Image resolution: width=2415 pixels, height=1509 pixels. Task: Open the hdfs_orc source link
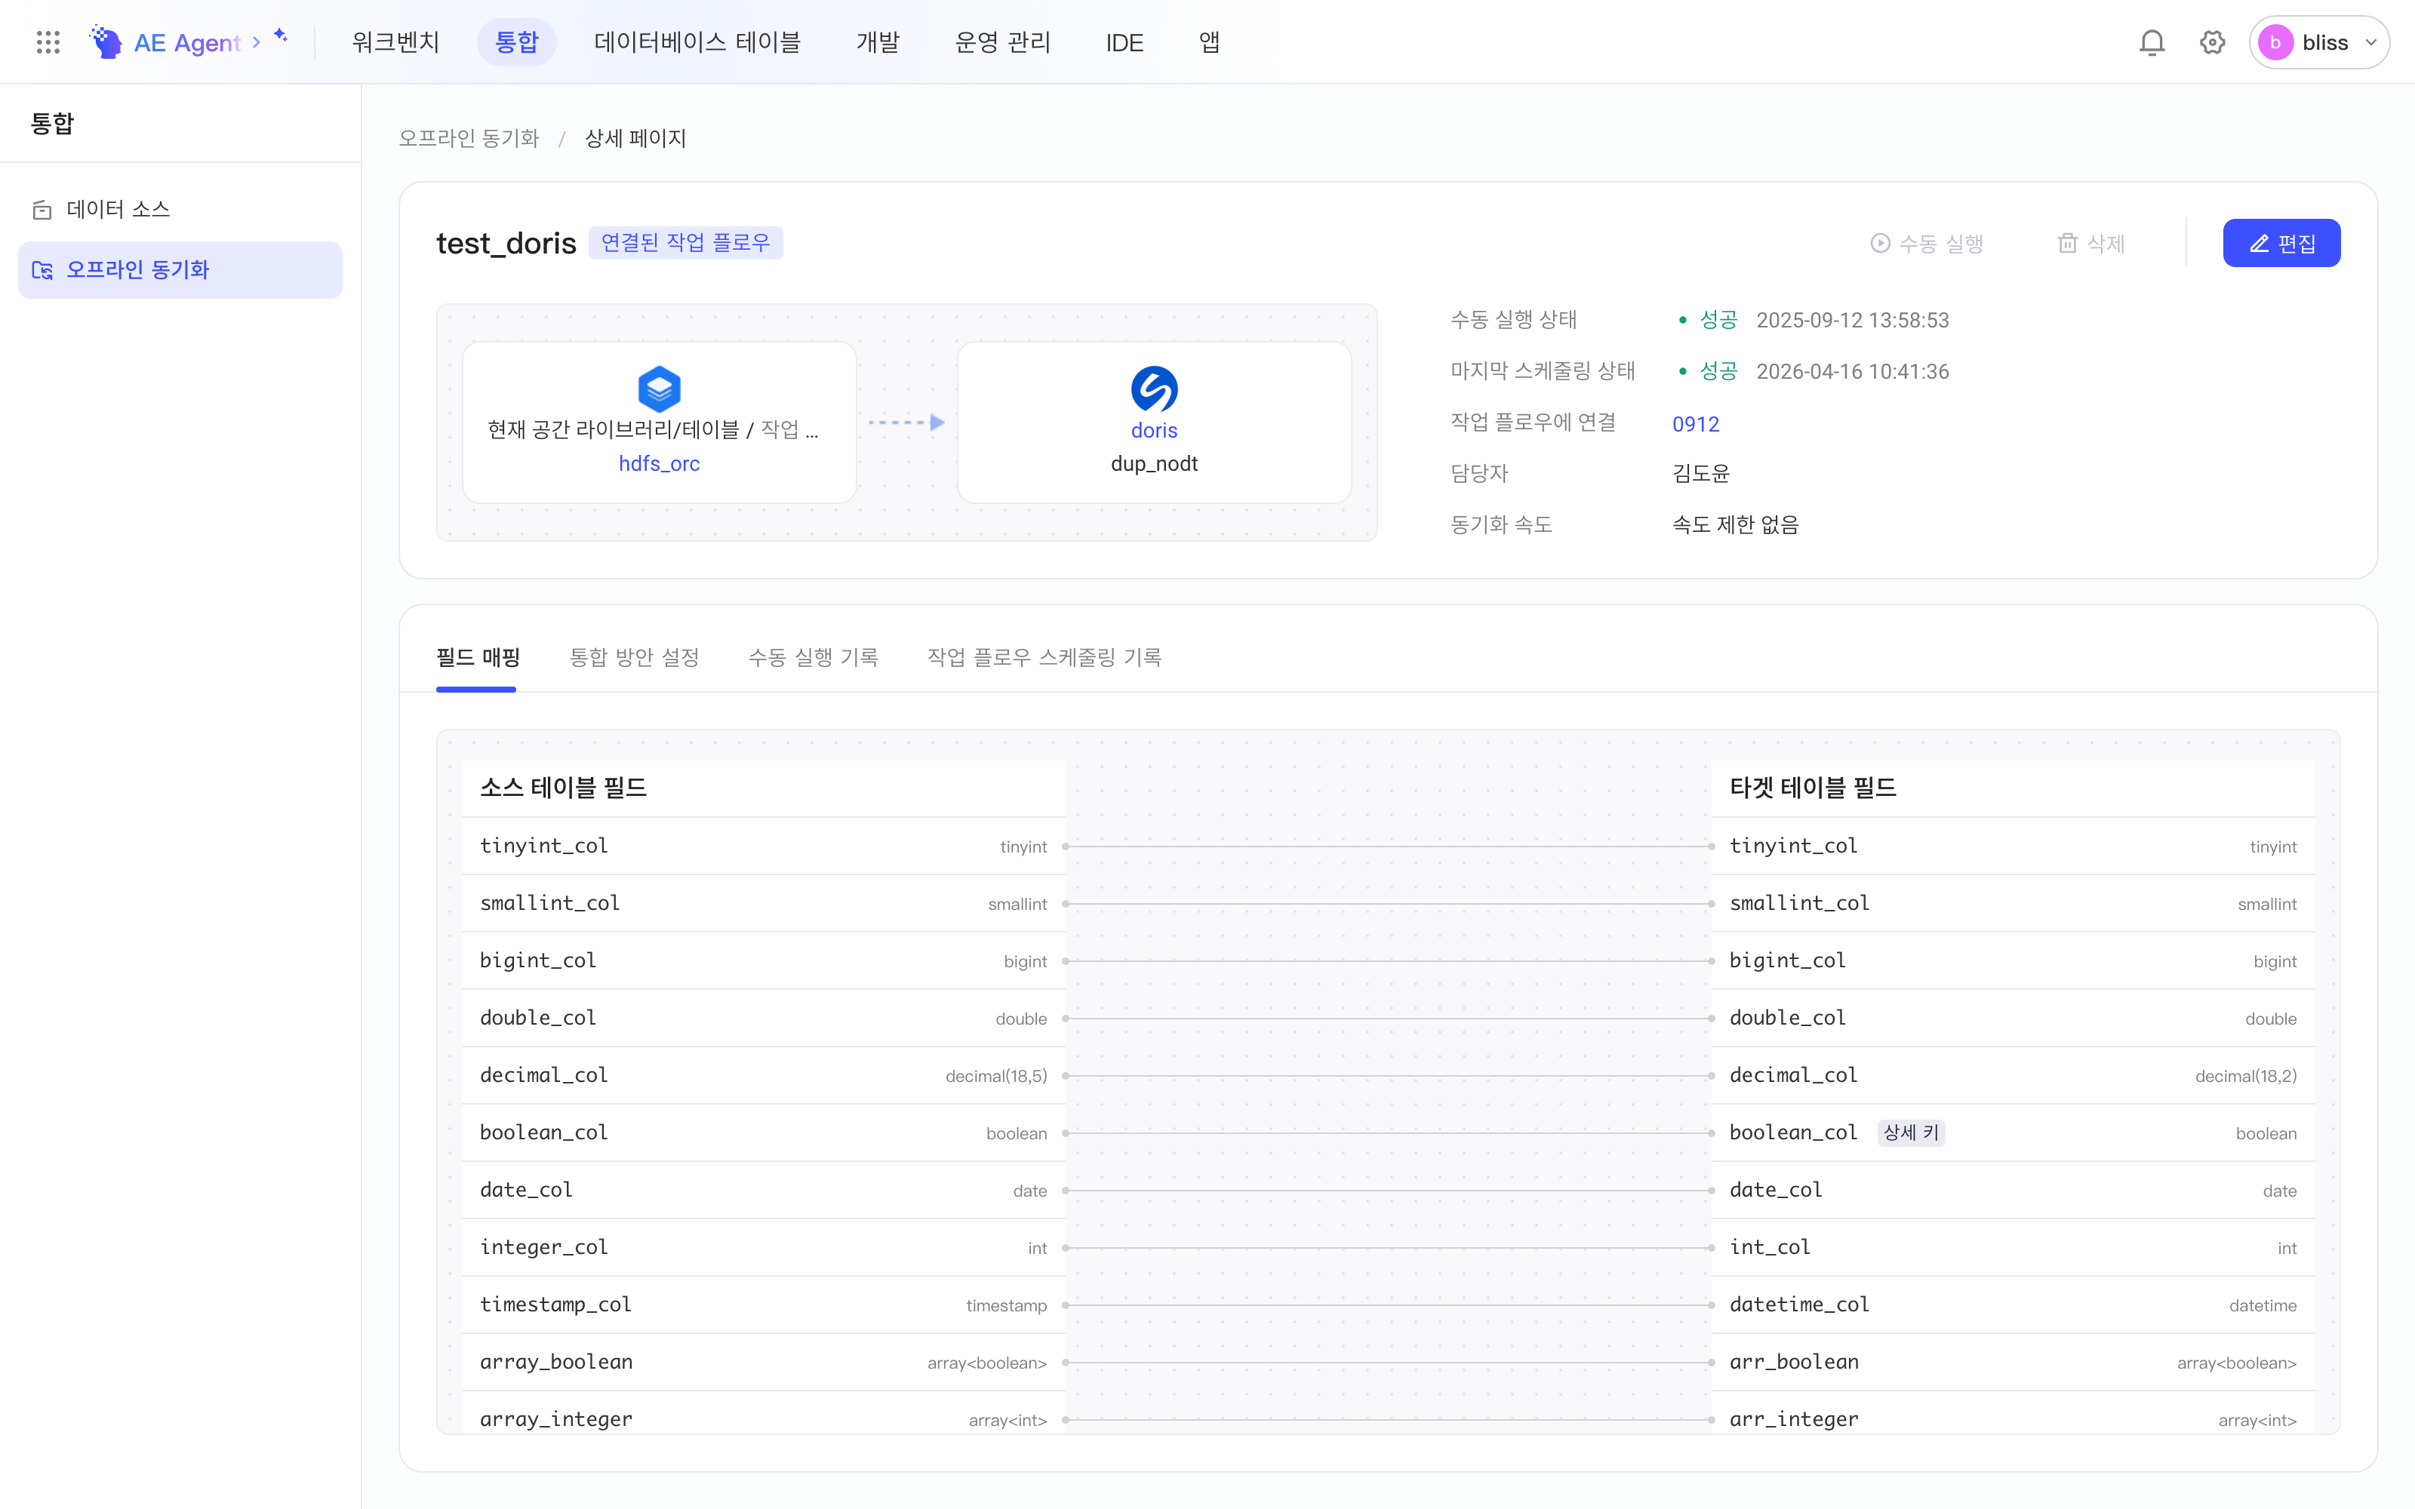(x=659, y=463)
